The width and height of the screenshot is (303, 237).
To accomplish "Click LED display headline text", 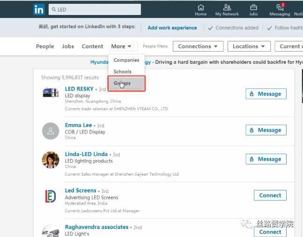I will [77, 96].
